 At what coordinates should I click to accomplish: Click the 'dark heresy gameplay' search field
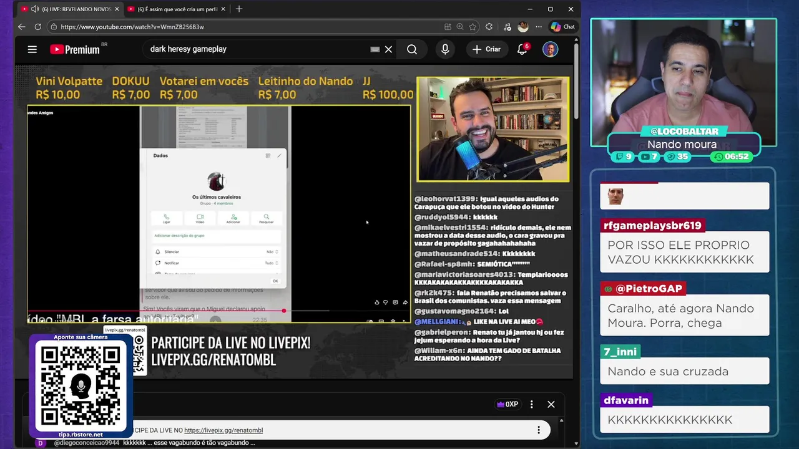256,49
